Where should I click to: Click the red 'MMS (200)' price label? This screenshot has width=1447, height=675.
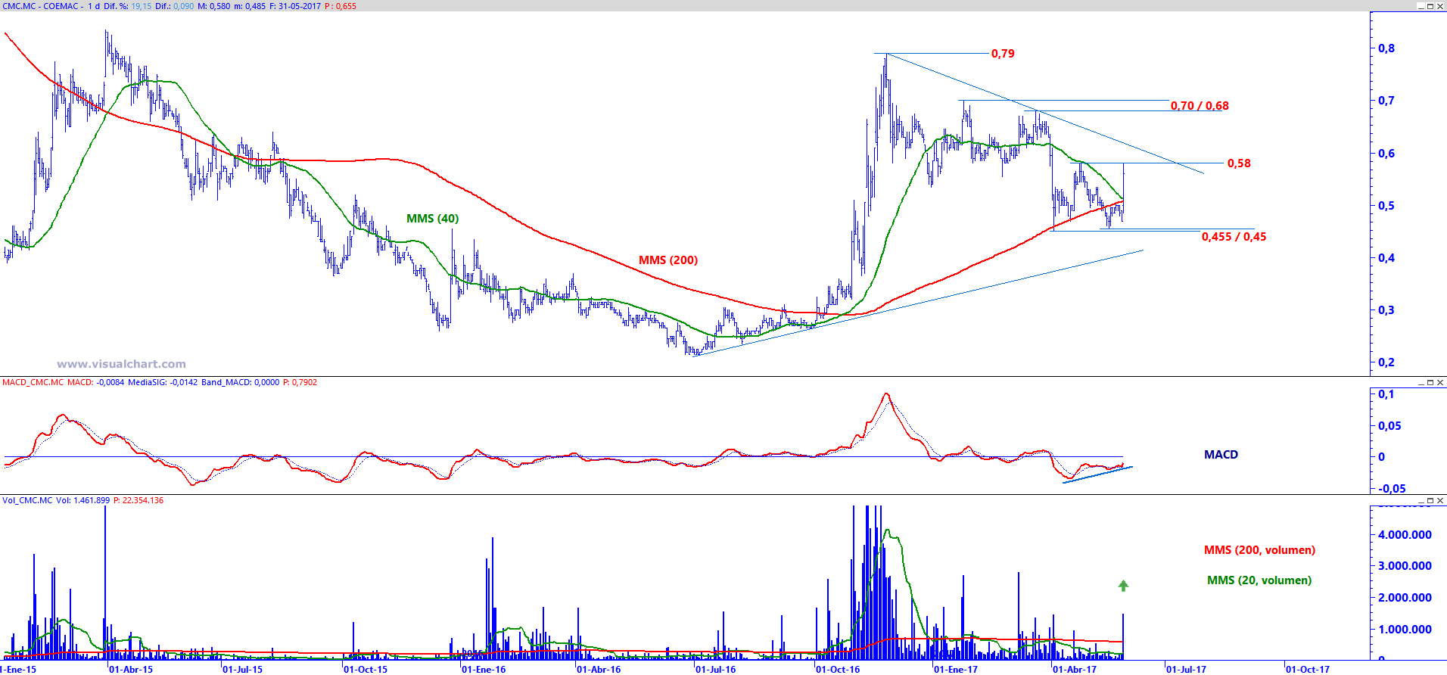[x=668, y=260]
